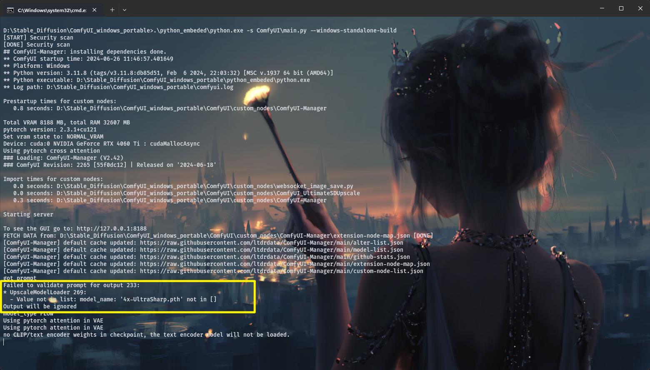Screen dimensions: 650x370
Task: Close the terminal window
Action: 640,8
